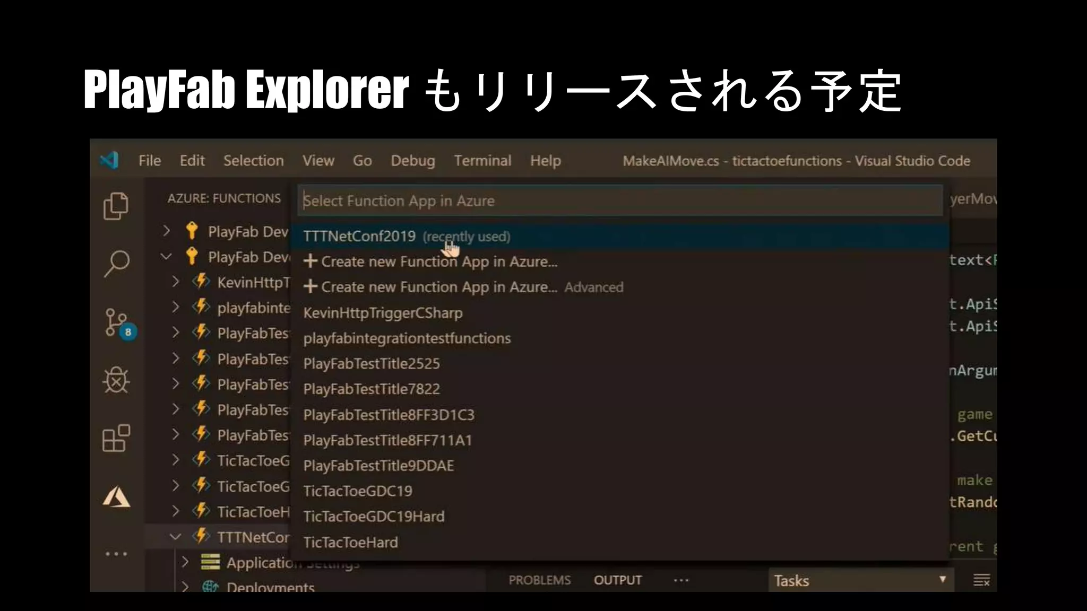Select TTTNetConf2019 recently used option
Image resolution: width=1087 pixels, height=611 pixels.
click(x=620, y=236)
